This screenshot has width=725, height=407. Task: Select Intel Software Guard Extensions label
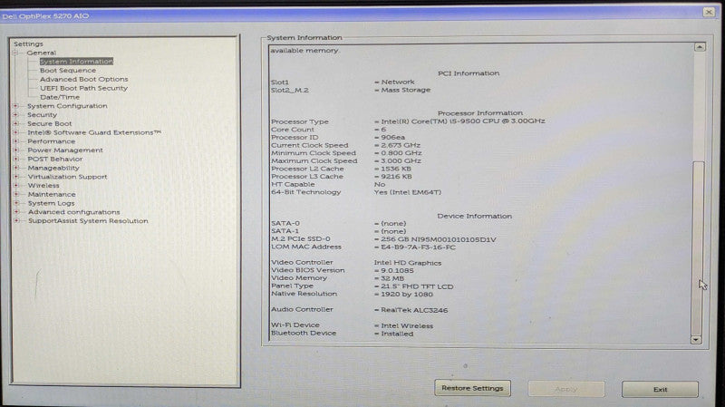coord(94,132)
